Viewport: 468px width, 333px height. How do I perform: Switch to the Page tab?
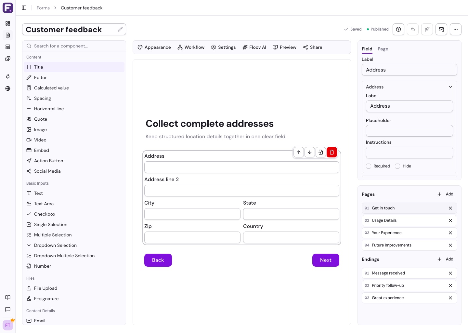pyautogui.click(x=383, y=49)
